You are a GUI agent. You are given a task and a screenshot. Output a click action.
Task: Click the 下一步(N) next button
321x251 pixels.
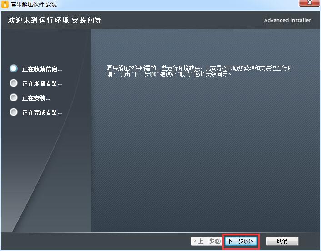(241, 241)
